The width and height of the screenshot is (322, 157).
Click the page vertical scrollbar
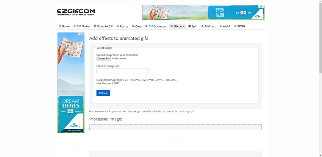[320, 76]
